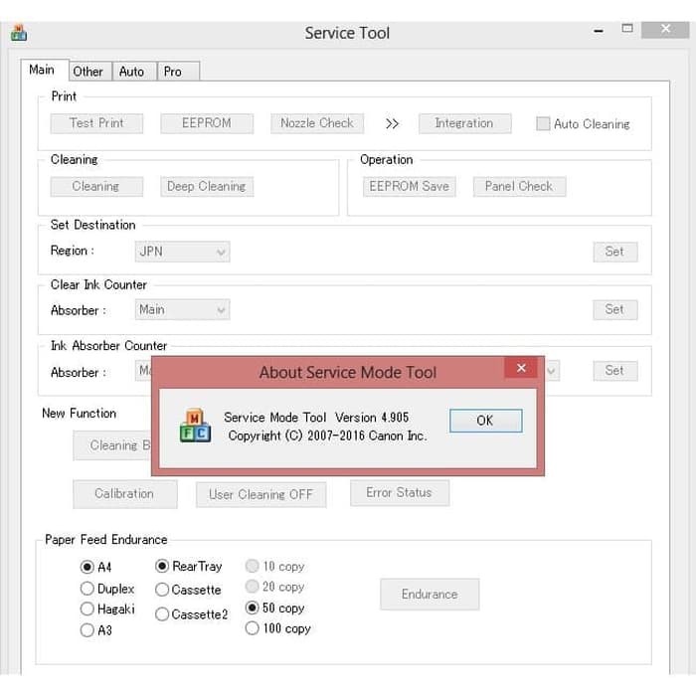The width and height of the screenshot is (696, 696).
Task: Click the Integration button
Action: (x=464, y=123)
